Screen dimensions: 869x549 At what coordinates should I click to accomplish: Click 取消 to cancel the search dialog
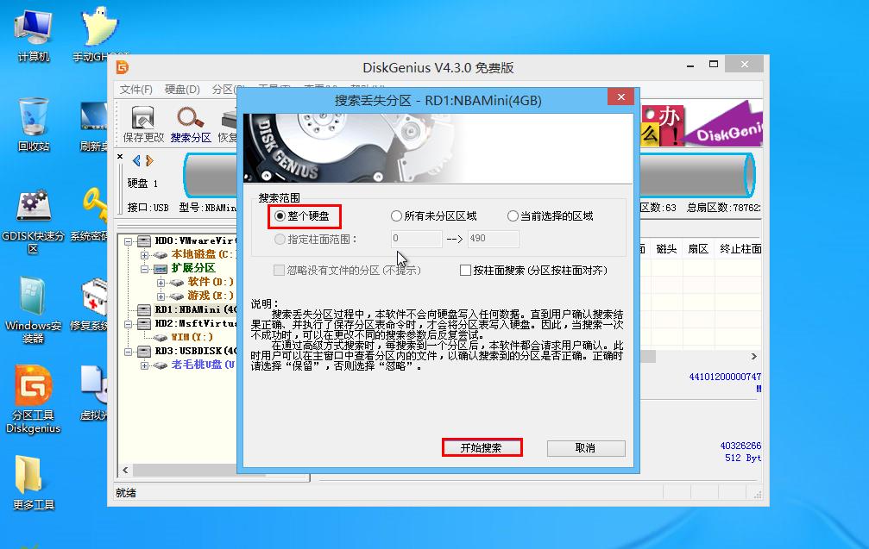pos(585,448)
